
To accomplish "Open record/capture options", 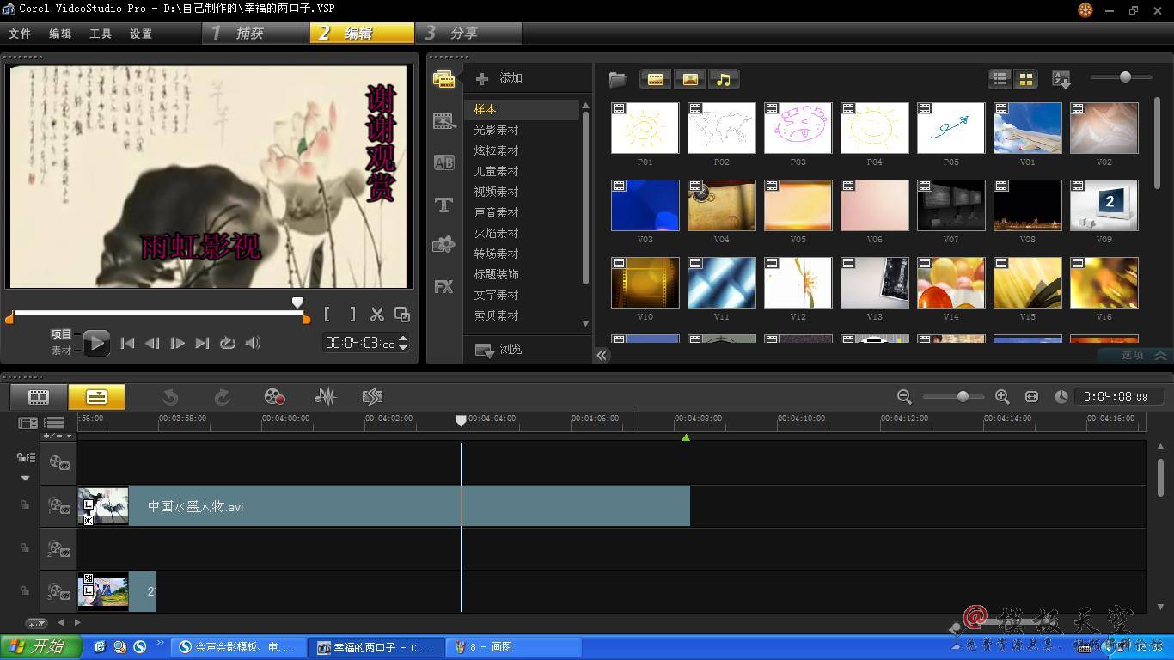I will coord(273,397).
